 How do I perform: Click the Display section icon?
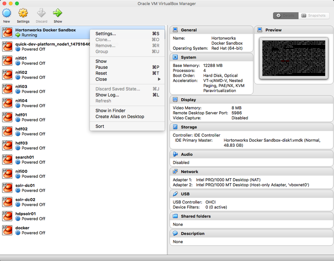point(175,99)
